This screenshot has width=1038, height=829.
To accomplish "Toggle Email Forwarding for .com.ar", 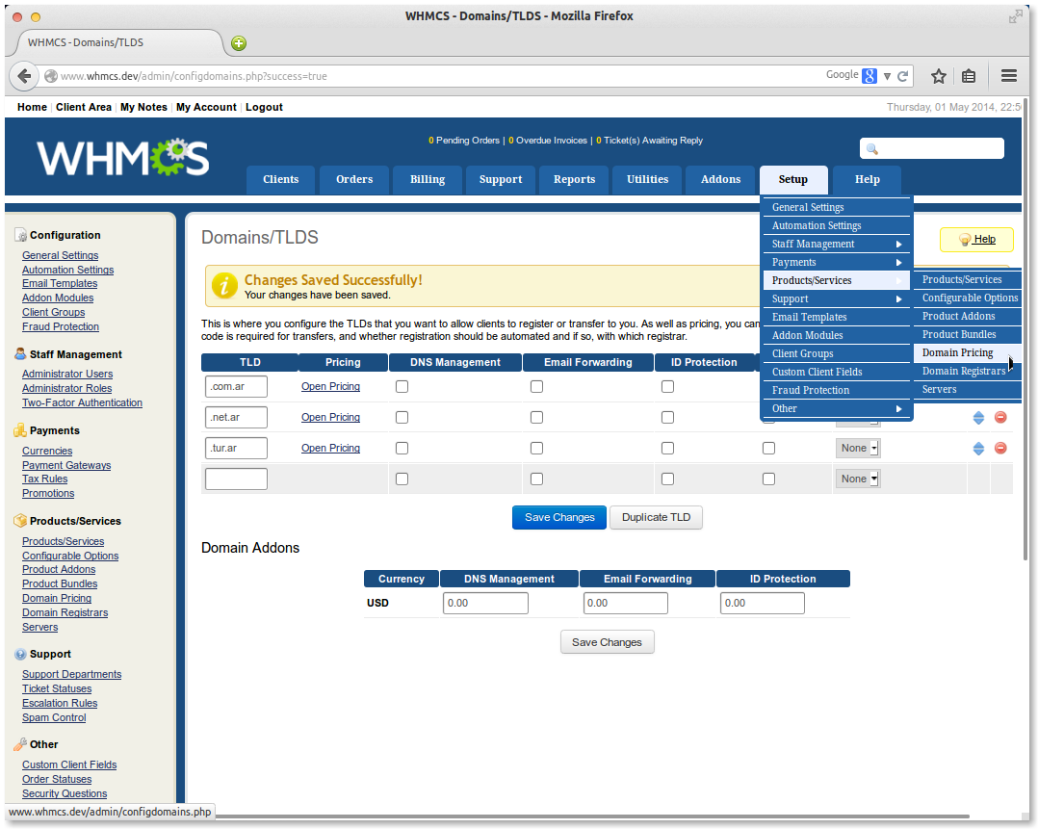I will pyautogui.click(x=537, y=387).
